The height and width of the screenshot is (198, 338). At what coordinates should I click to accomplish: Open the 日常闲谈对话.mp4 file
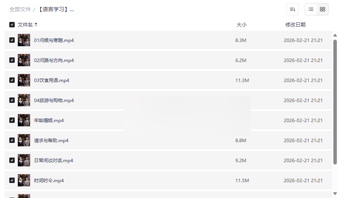click(53, 160)
